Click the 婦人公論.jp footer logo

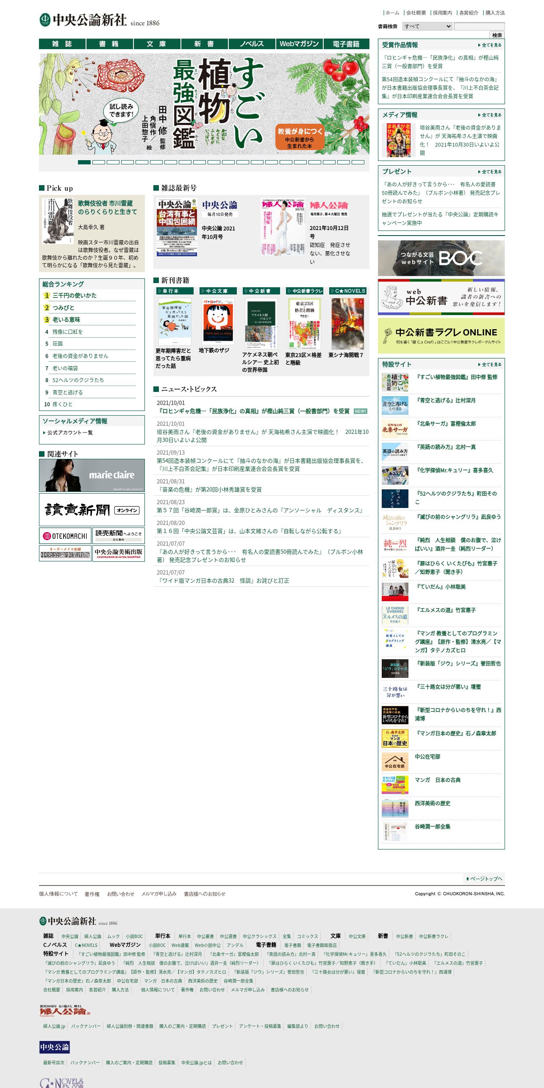(65, 1010)
